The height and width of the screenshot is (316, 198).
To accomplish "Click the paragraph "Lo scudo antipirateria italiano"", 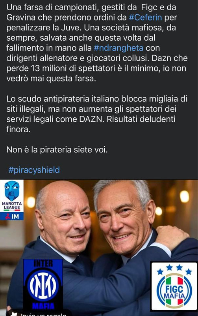I will [97, 114].
